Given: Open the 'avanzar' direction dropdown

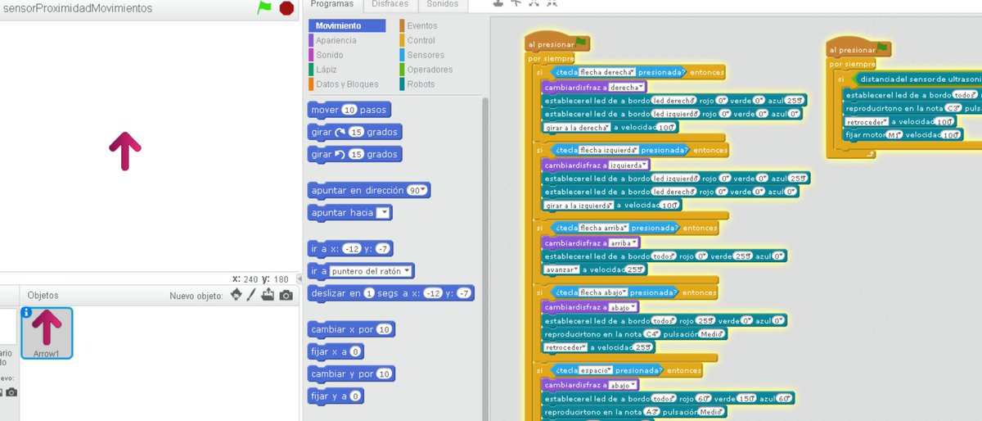Looking at the screenshot, I should (561, 269).
